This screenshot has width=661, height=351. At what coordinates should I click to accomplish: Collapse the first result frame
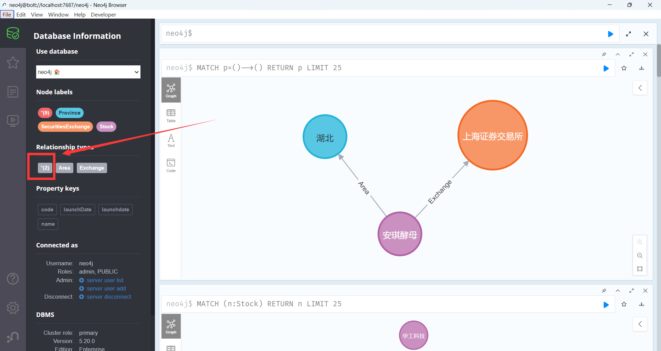pos(618,54)
